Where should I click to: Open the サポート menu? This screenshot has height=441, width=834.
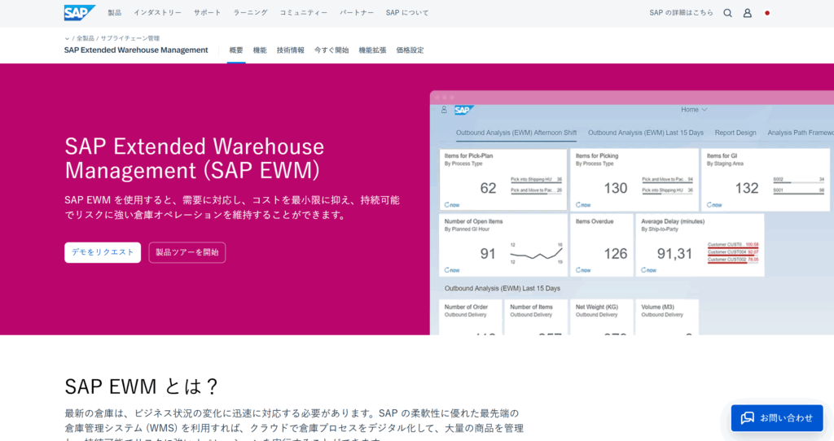[207, 13]
